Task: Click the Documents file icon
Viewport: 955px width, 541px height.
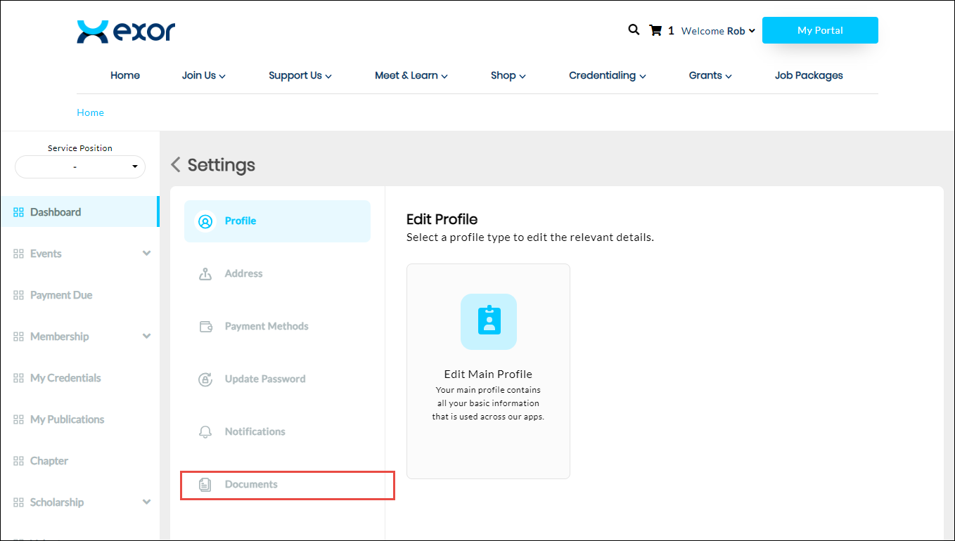Action: [205, 485]
